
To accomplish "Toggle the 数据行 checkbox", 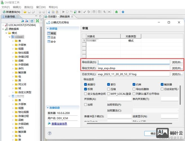I will click(x=86, y=84).
